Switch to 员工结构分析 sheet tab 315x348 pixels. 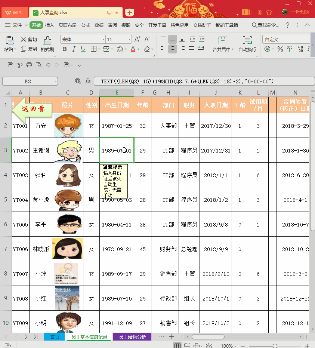132,337
